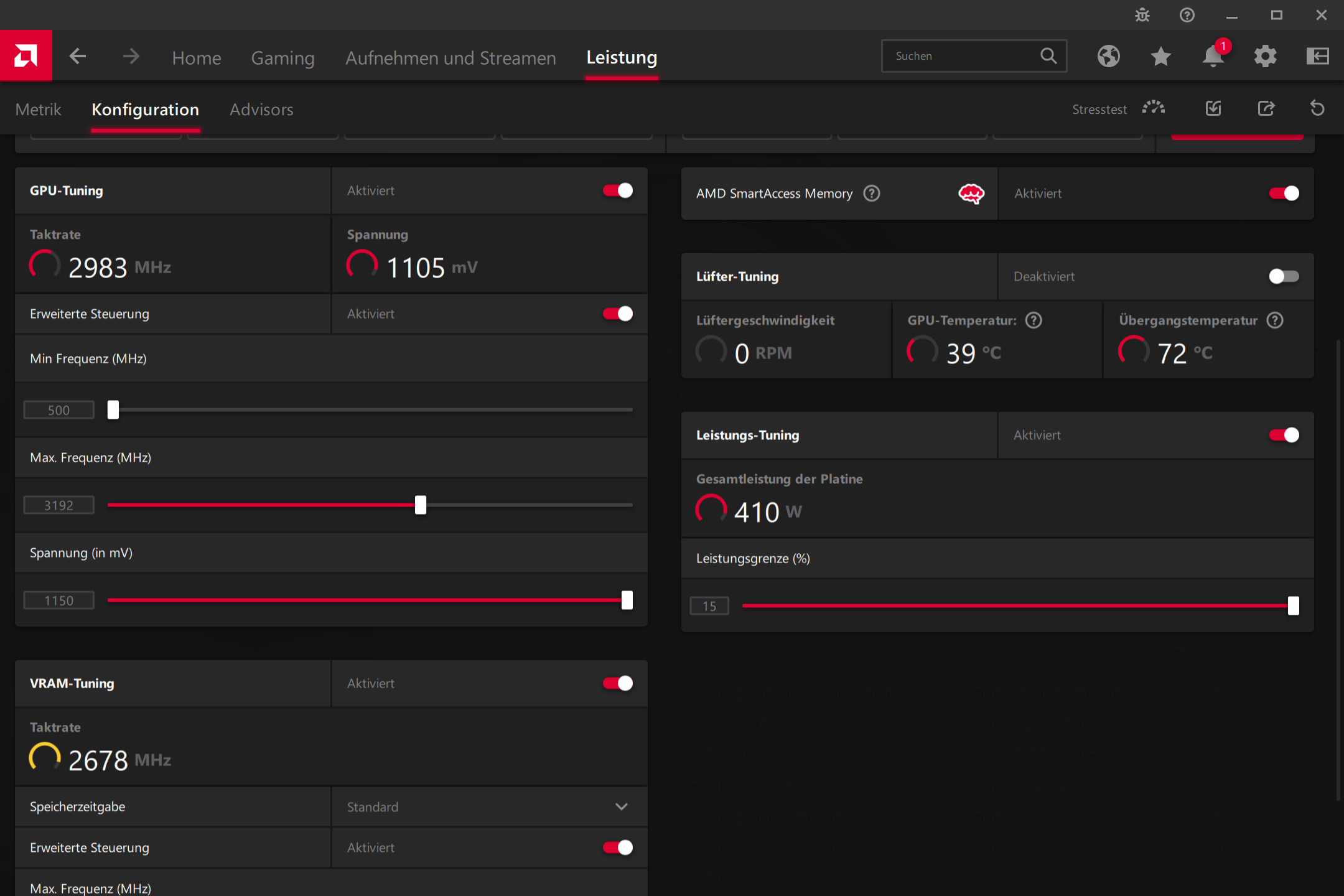Toggle AMD SmartAccess Memory switch

[1284, 194]
